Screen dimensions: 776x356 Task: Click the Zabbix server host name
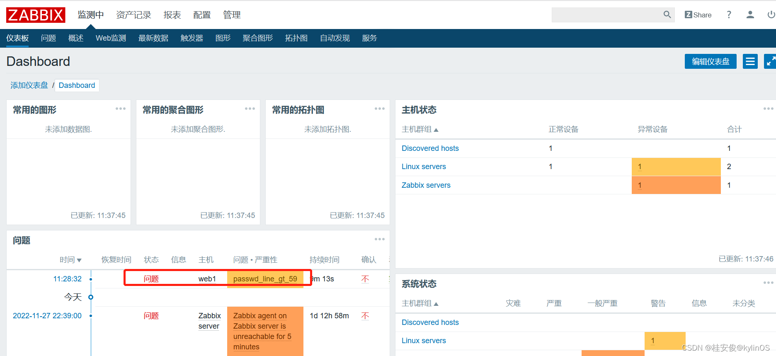click(210, 321)
